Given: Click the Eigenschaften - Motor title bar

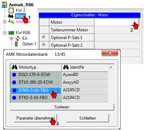Looking at the screenshot, I should tap(89, 15).
